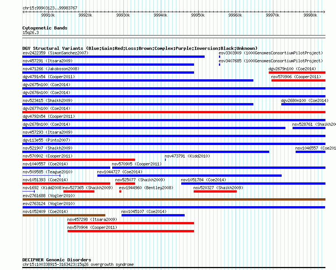336x270 pixels.
Task: Click nsv1051784 (Coe2014) label
Action: point(203,180)
